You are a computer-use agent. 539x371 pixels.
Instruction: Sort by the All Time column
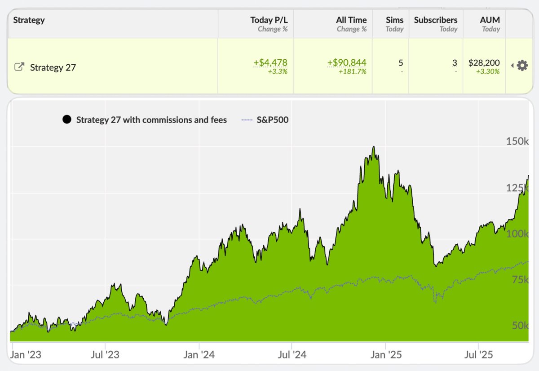(352, 20)
